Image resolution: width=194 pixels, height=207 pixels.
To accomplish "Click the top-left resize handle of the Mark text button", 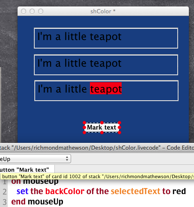I will (84, 123).
